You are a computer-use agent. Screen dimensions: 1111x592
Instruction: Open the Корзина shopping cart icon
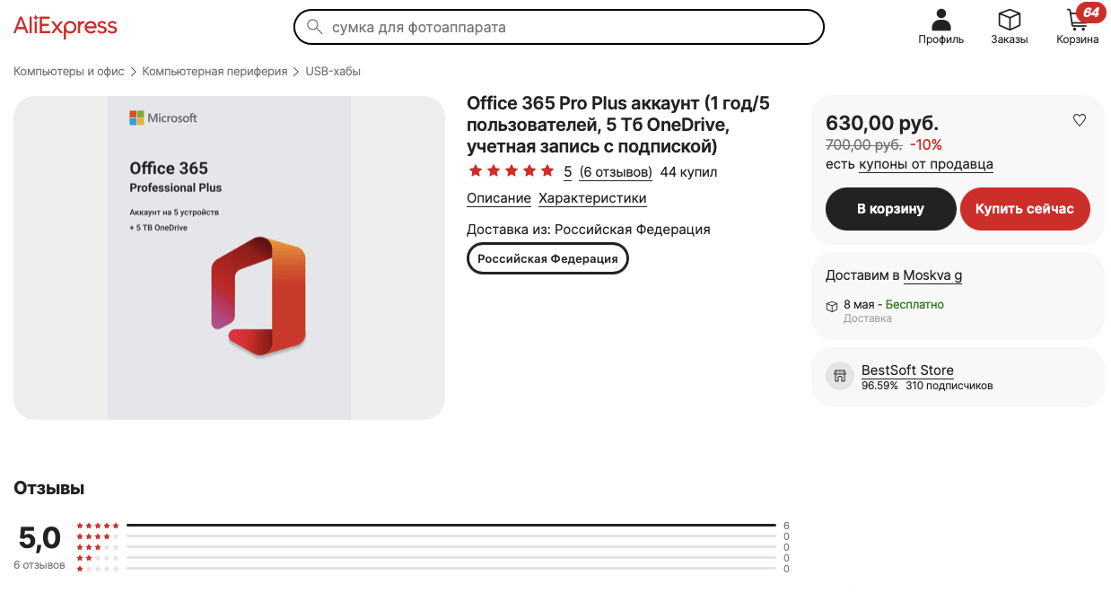click(1077, 20)
